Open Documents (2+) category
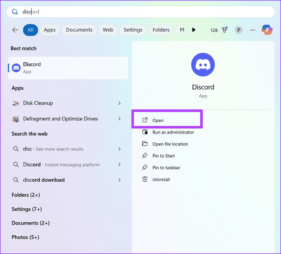 pos(31,223)
